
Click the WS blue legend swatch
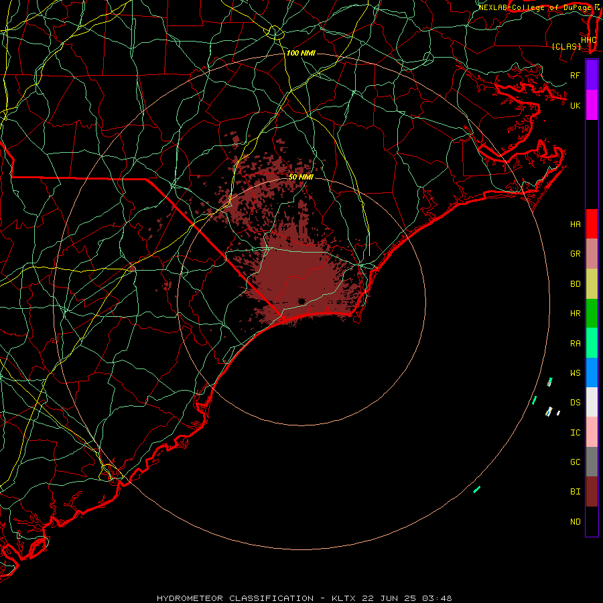click(x=592, y=373)
